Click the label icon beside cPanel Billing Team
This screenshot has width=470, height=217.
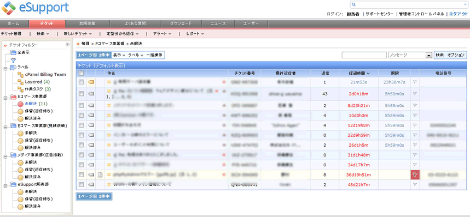[x=20, y=75]
